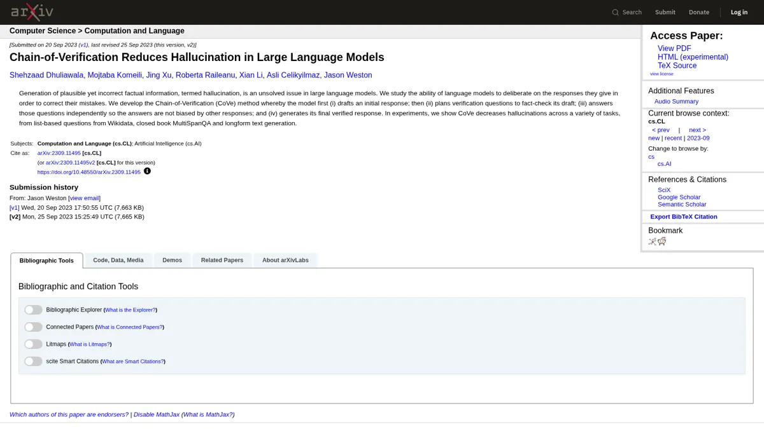Click 'What is the Explorer?' link

point(130,310)
